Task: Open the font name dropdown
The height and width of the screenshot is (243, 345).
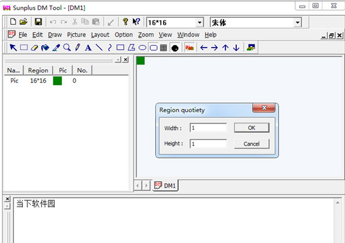Action: coord(297,22)
